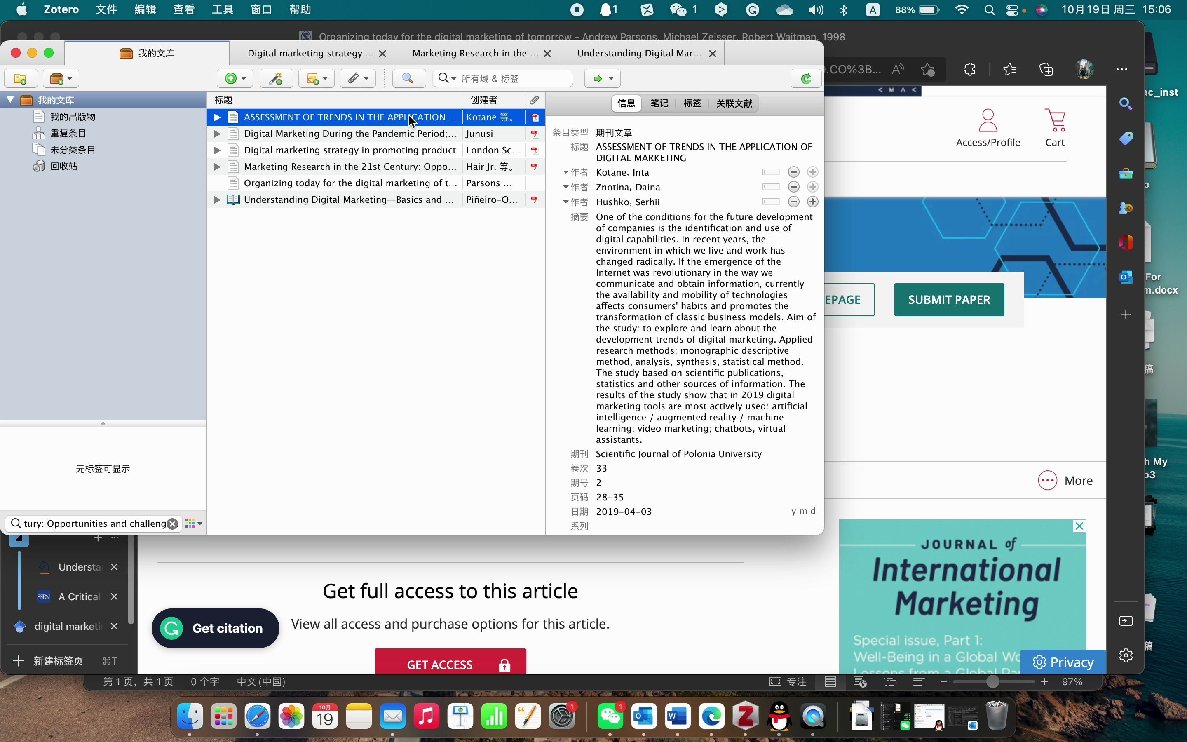Open the New Library dropdown button
Viewport: 1187px width, 742px height.
[61, 78]
